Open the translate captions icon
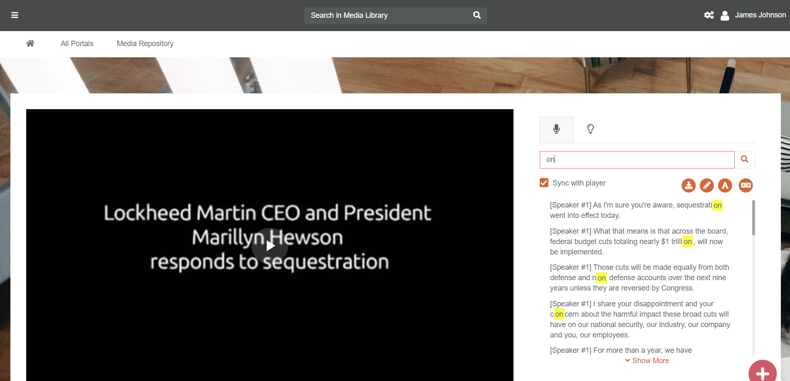Image resolution: width=790 pixels, height=381 pixels. 746,185
